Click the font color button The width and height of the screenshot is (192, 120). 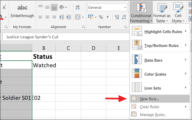(x=2, y=17)
